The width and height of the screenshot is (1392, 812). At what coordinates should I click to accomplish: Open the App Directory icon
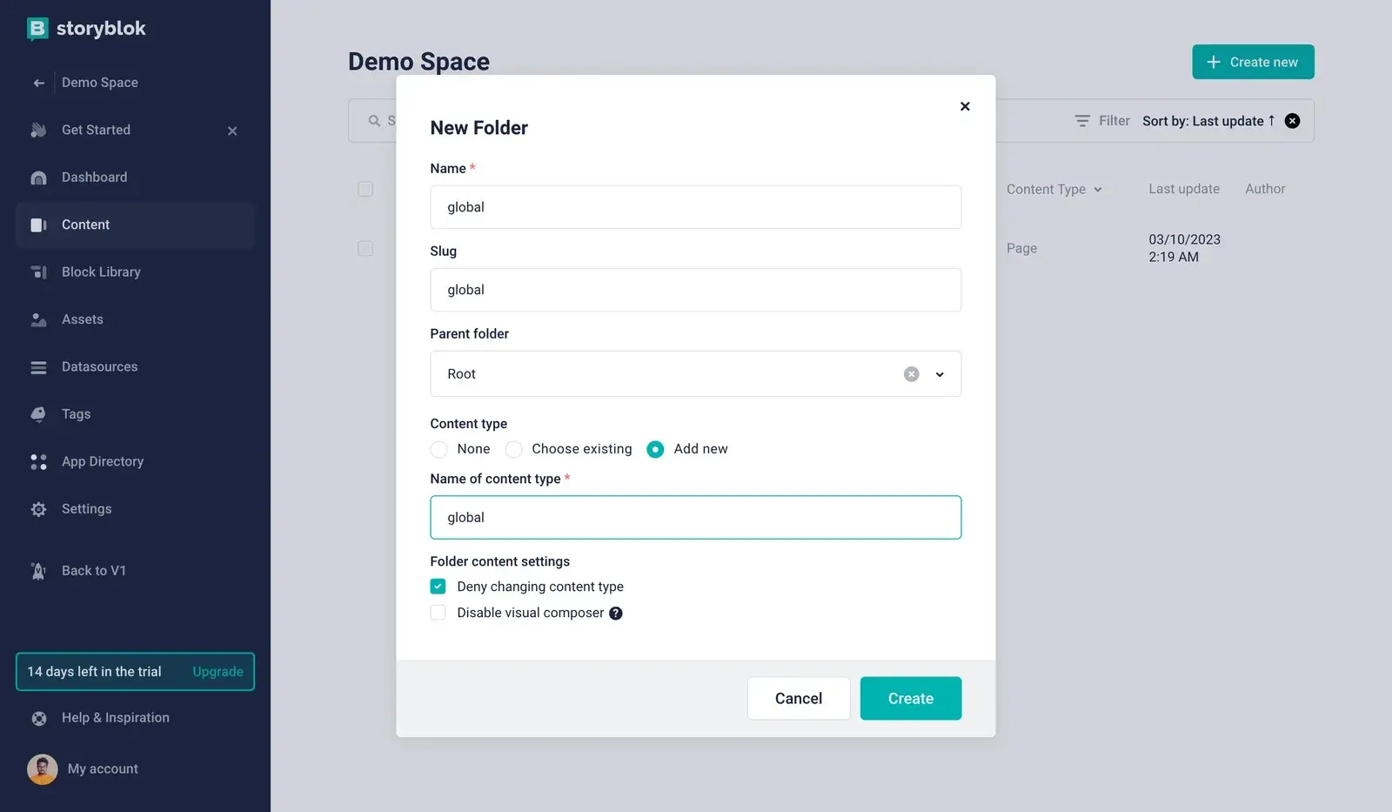point(38,462)
